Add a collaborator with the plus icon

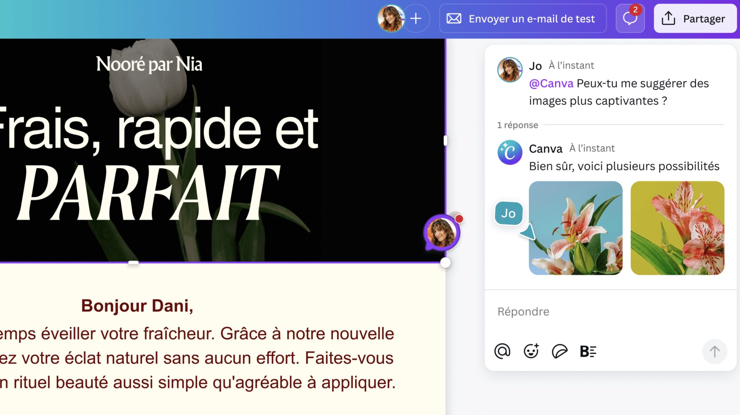[416, 19]
